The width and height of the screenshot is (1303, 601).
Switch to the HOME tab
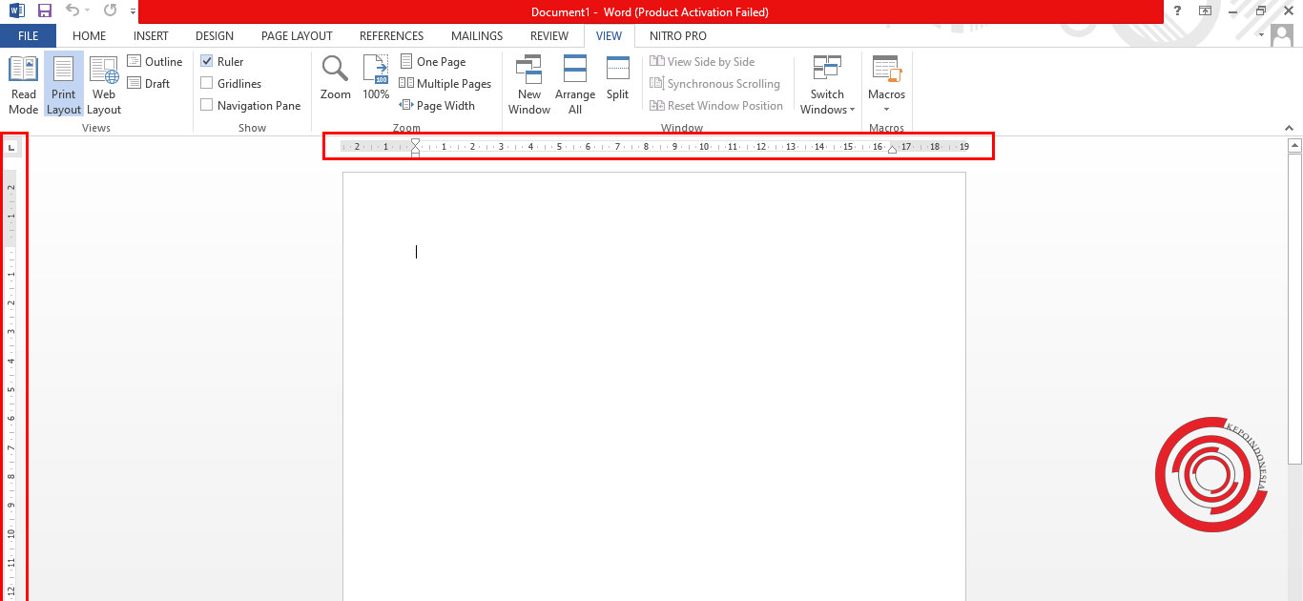90,36
